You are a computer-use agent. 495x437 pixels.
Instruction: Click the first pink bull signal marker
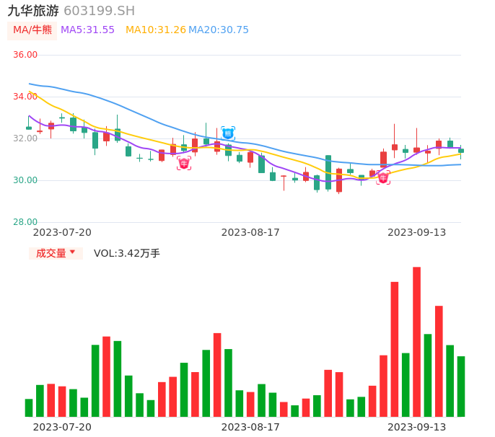pyautogui.click(x=184, y=164)
